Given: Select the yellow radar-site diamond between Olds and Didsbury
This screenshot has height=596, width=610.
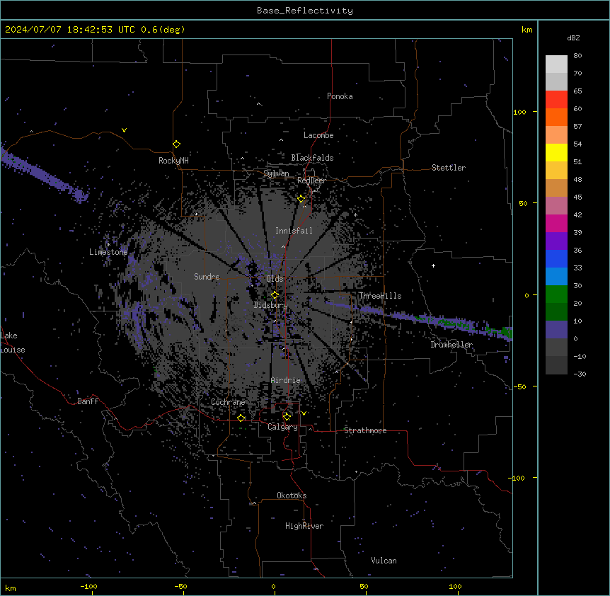Looking at the screenshot, I should coord(275,295).
